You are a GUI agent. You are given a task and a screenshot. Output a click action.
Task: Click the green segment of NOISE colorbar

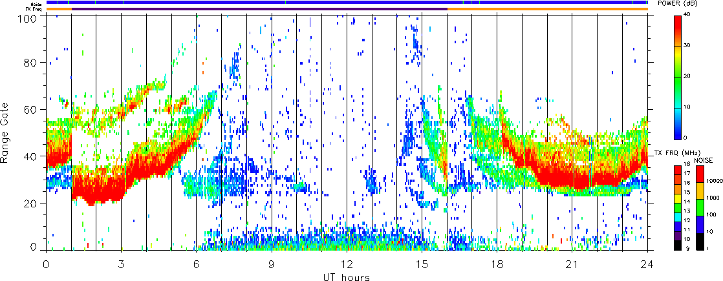[698, 207]
